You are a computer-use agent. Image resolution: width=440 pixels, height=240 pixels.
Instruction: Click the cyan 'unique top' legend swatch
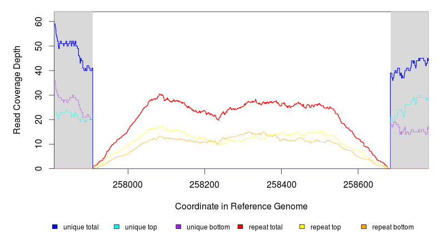(x=117, y=227)
